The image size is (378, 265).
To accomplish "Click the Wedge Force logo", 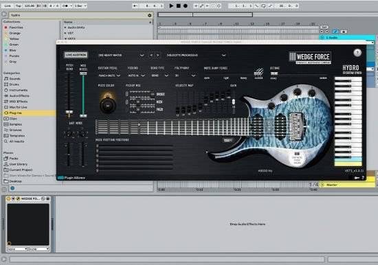I will pyautogui.click(x=310, y=58).
